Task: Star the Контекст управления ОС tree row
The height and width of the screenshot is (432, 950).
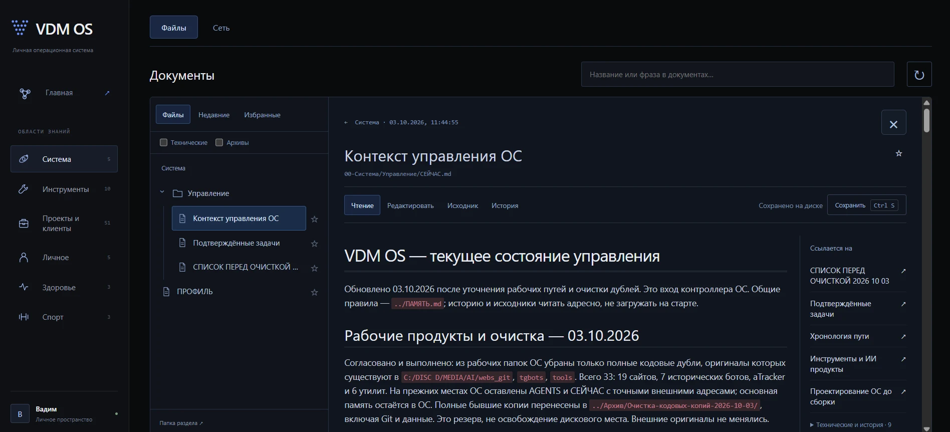Action: 315,219
